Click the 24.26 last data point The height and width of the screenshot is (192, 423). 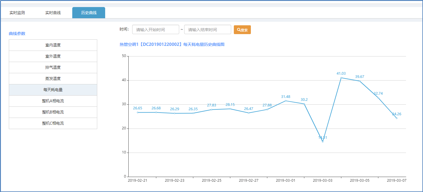[x=397, y=118]
